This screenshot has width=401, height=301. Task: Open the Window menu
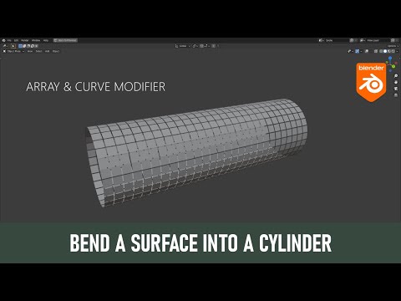pos(36,40)
